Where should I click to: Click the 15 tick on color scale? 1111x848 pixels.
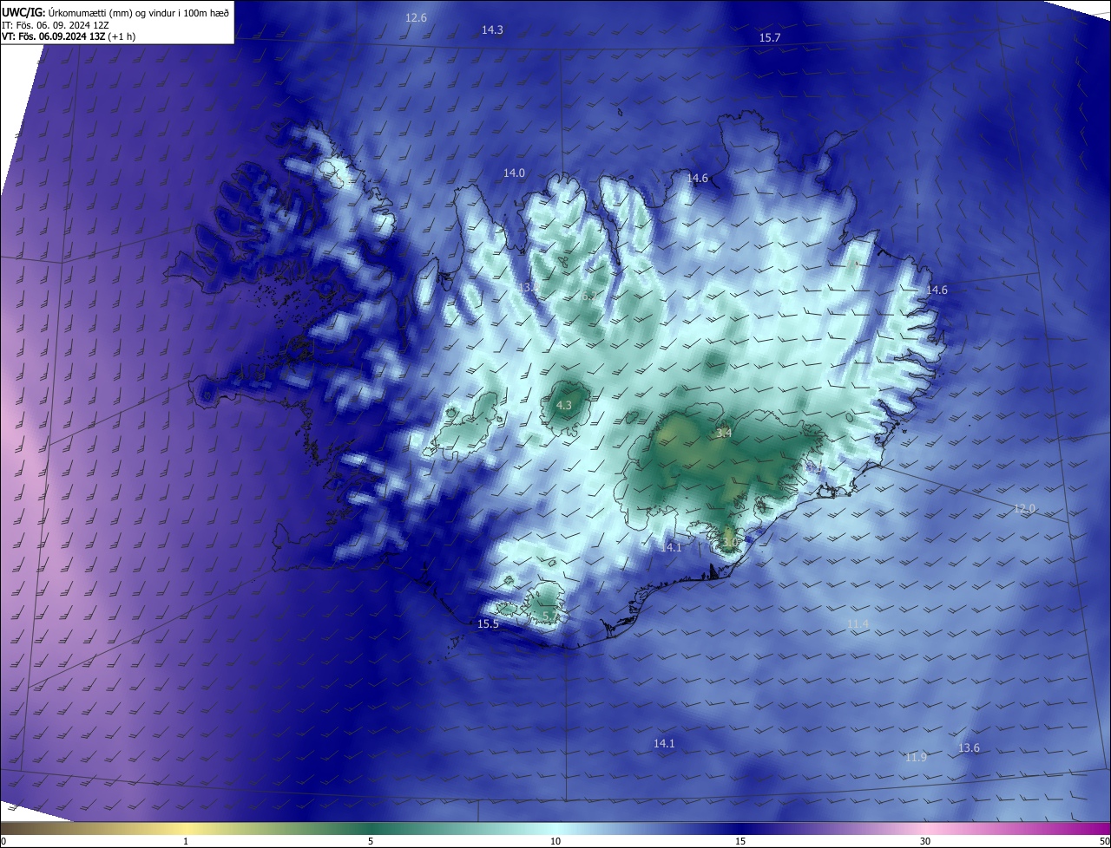(740, 841)
